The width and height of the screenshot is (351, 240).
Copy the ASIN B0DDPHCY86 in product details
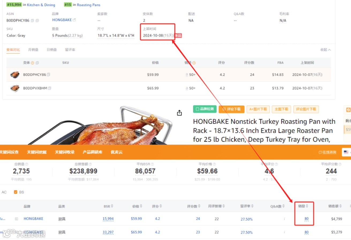[x=32, y=21]
